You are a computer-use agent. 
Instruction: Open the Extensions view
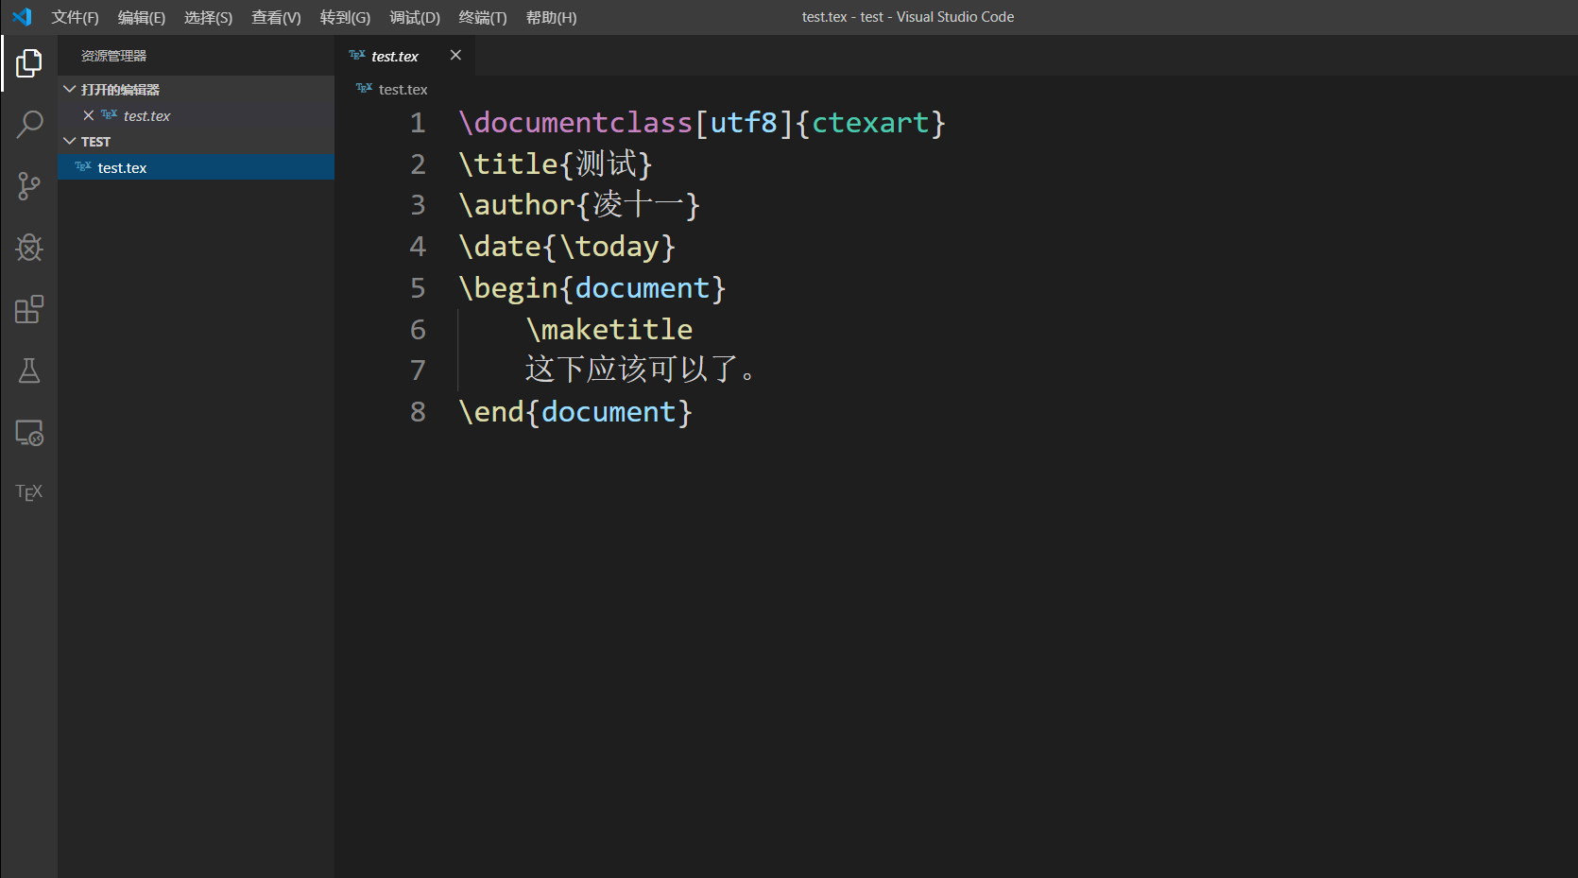(x=28, y=309)
